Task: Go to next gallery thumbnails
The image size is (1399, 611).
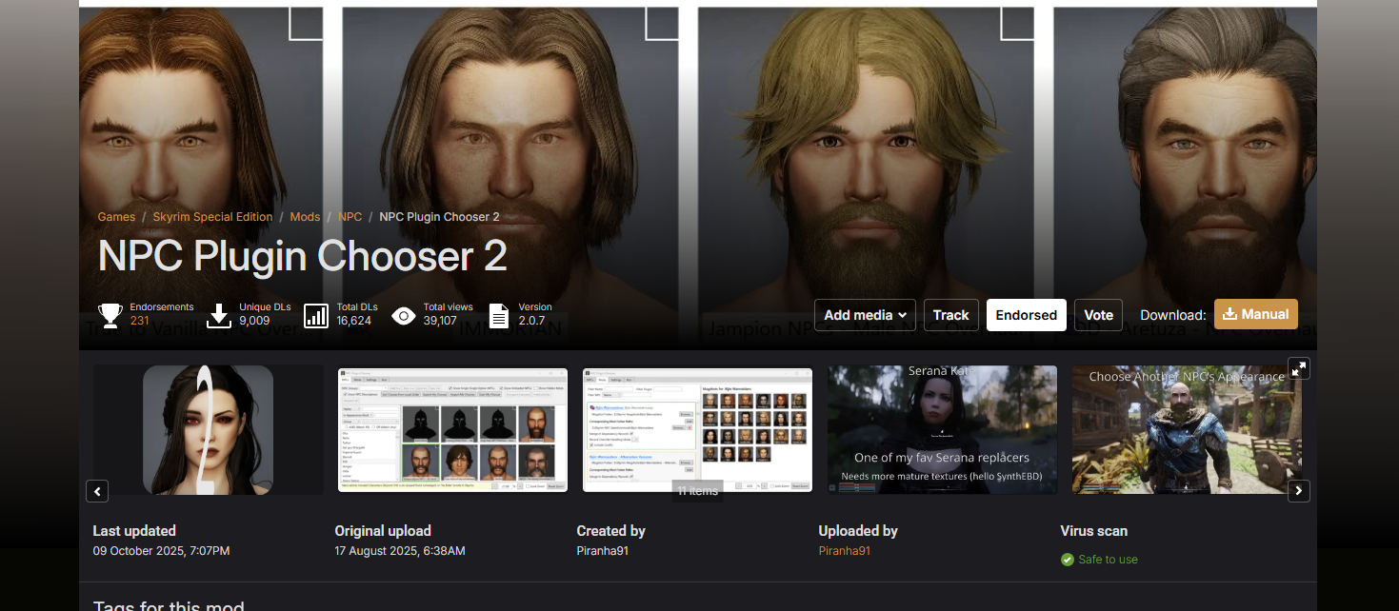Action: click(x=1299, y=491)
